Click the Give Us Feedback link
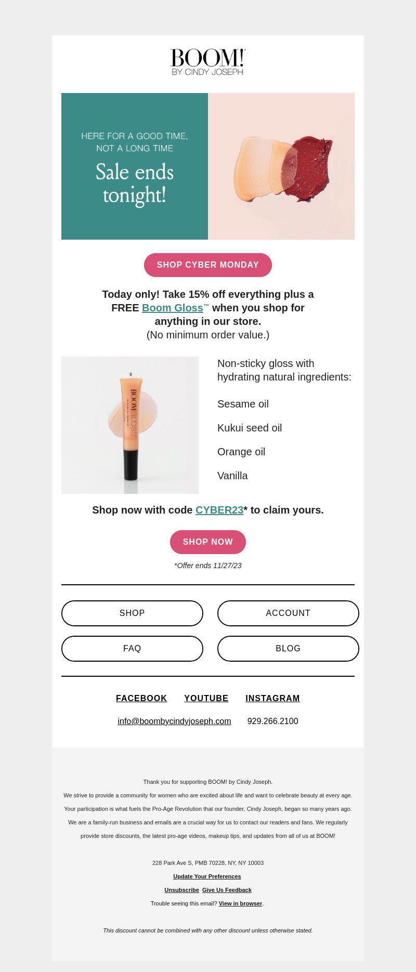The image size is (416, 972). (227, 890)
